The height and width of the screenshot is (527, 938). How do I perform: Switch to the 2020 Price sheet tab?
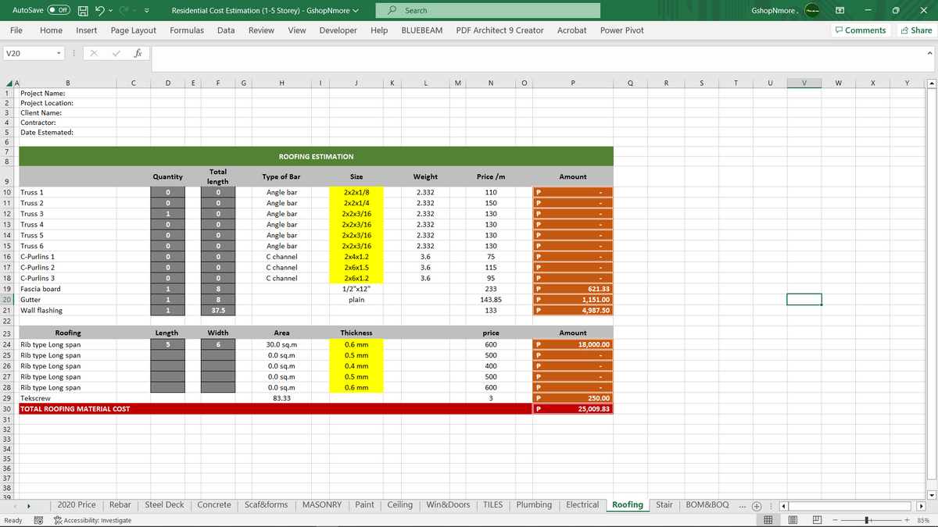77,505
